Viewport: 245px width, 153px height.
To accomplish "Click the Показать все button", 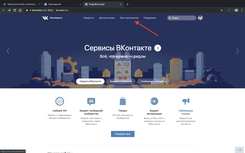I will pos(123,134).
